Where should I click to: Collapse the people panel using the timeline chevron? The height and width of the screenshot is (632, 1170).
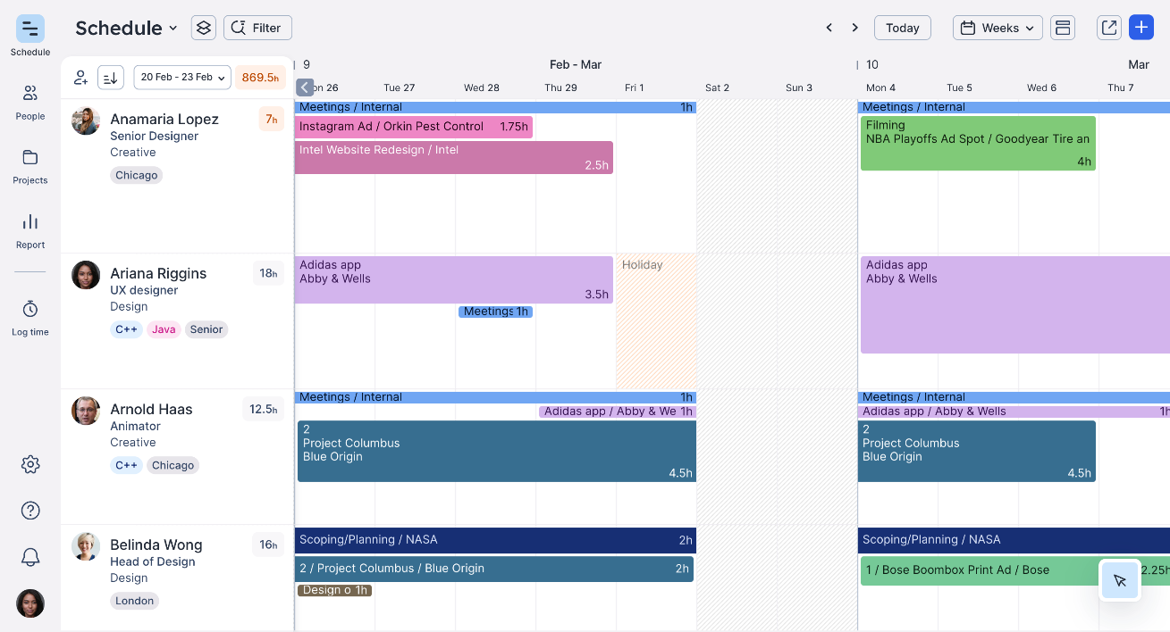pyautogui.click(x=304, y=87)
